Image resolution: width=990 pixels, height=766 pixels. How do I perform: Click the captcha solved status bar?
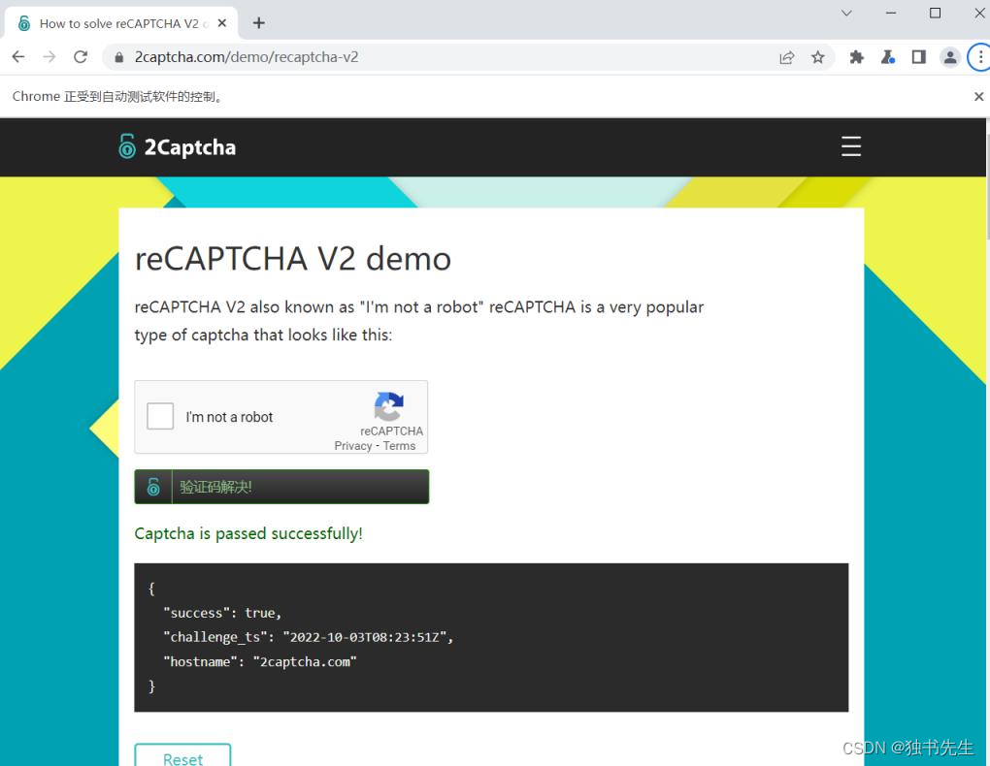[x=281, y=487]
